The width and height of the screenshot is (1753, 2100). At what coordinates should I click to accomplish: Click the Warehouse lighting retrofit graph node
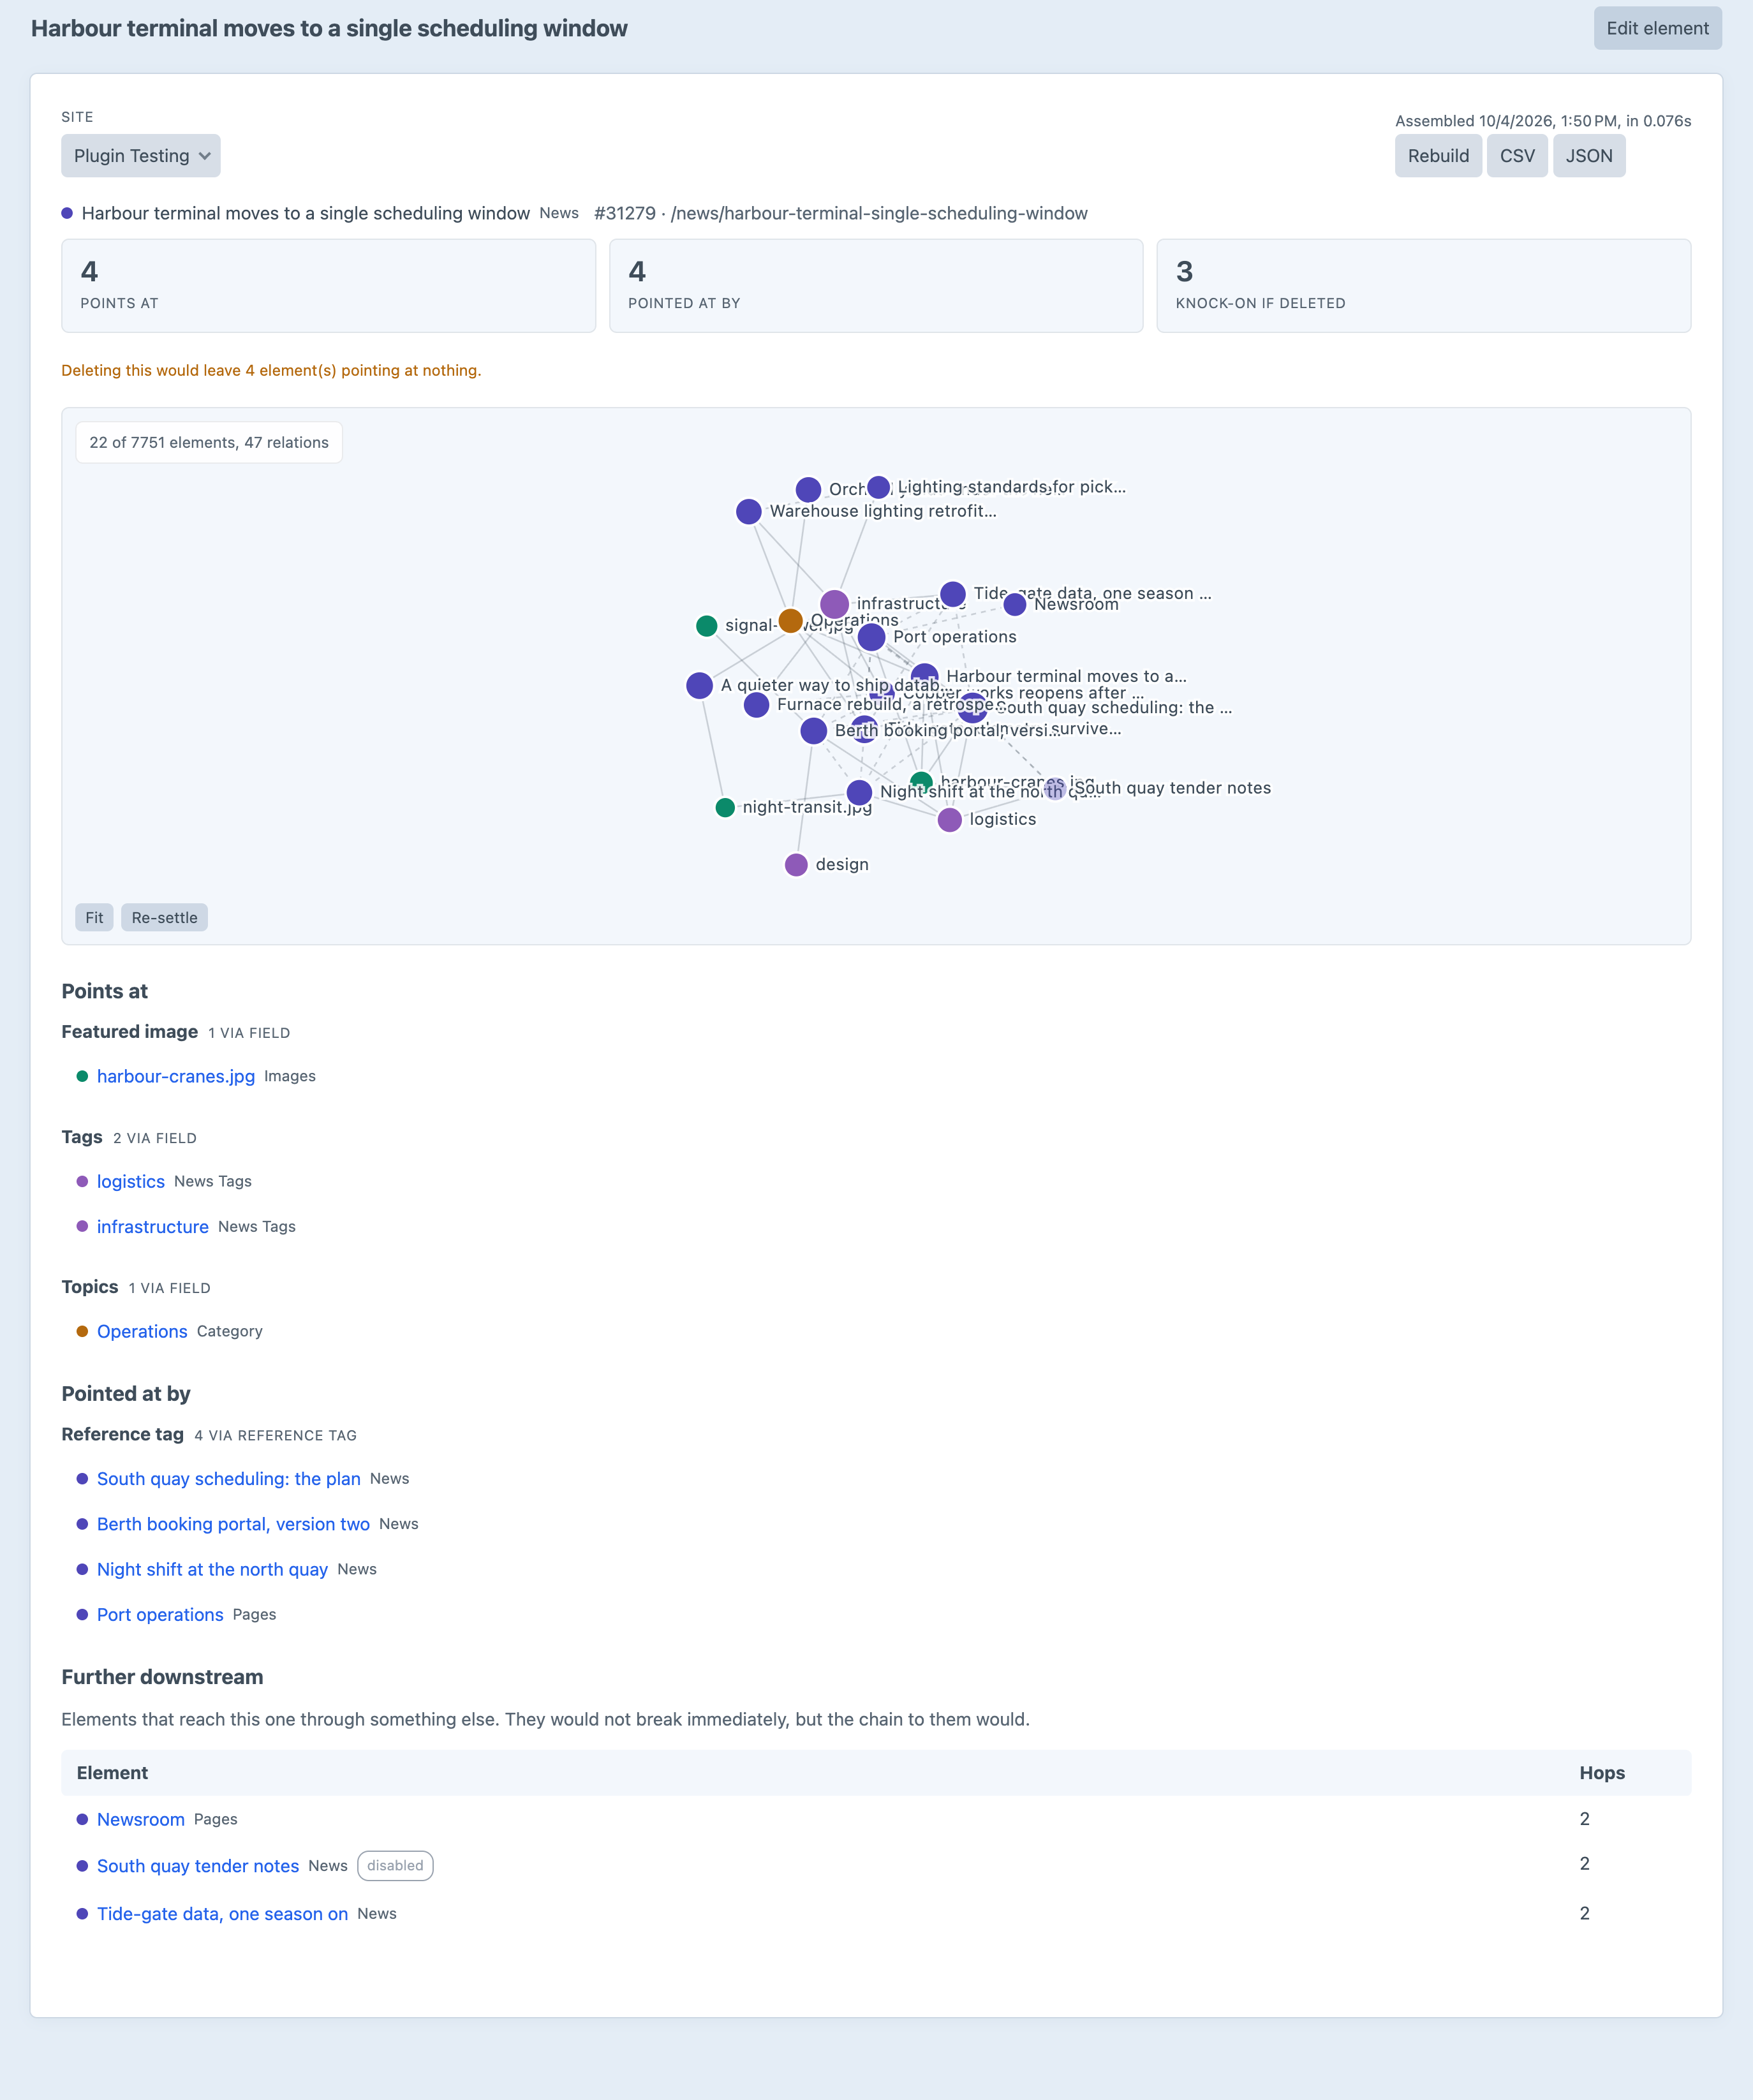click(749, 512)
